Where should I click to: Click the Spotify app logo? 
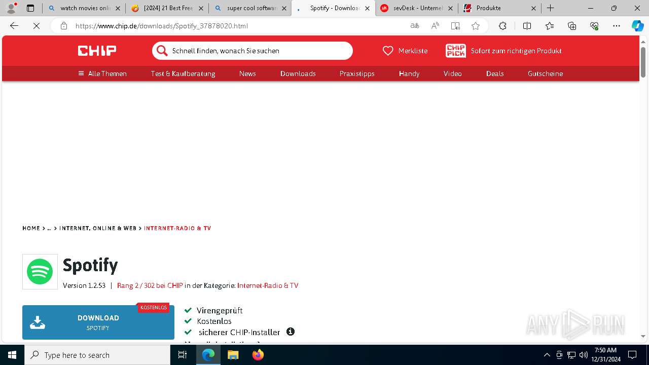pos(40,272)
